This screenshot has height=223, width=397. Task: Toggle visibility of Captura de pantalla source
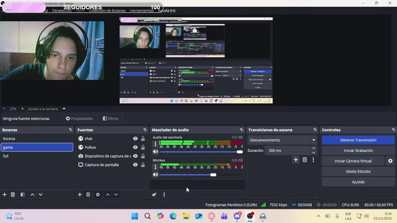[135, 164]
